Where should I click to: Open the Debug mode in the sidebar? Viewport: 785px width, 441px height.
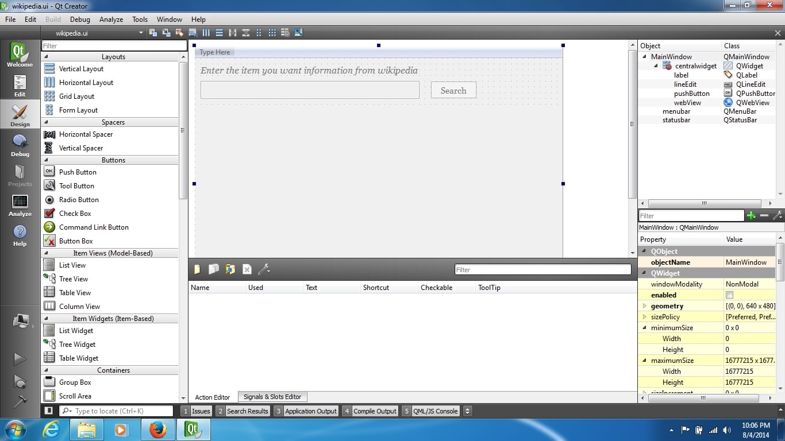pos(20,145)
